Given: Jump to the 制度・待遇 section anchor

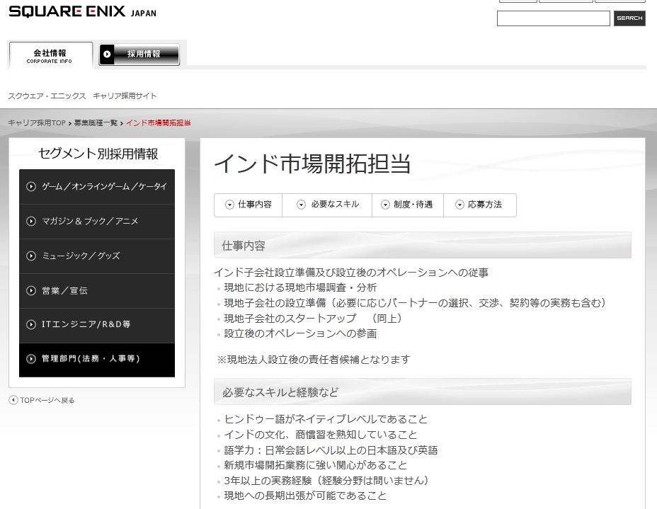Looking at the screenshot, I should [408, 205].
